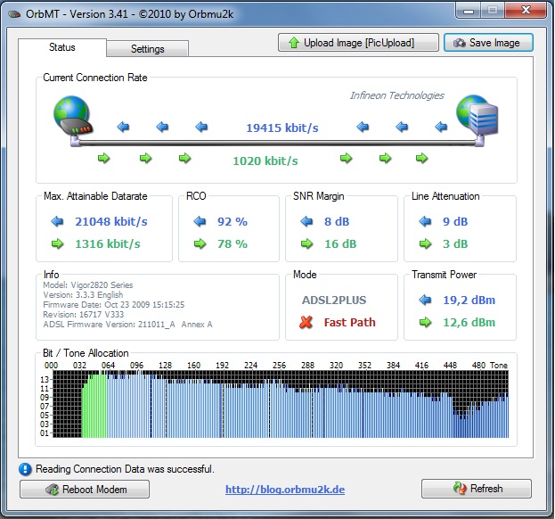Click the Infineon Technologies label
Viewport: 555px width, 519px height.
click(x=396, y=95)
